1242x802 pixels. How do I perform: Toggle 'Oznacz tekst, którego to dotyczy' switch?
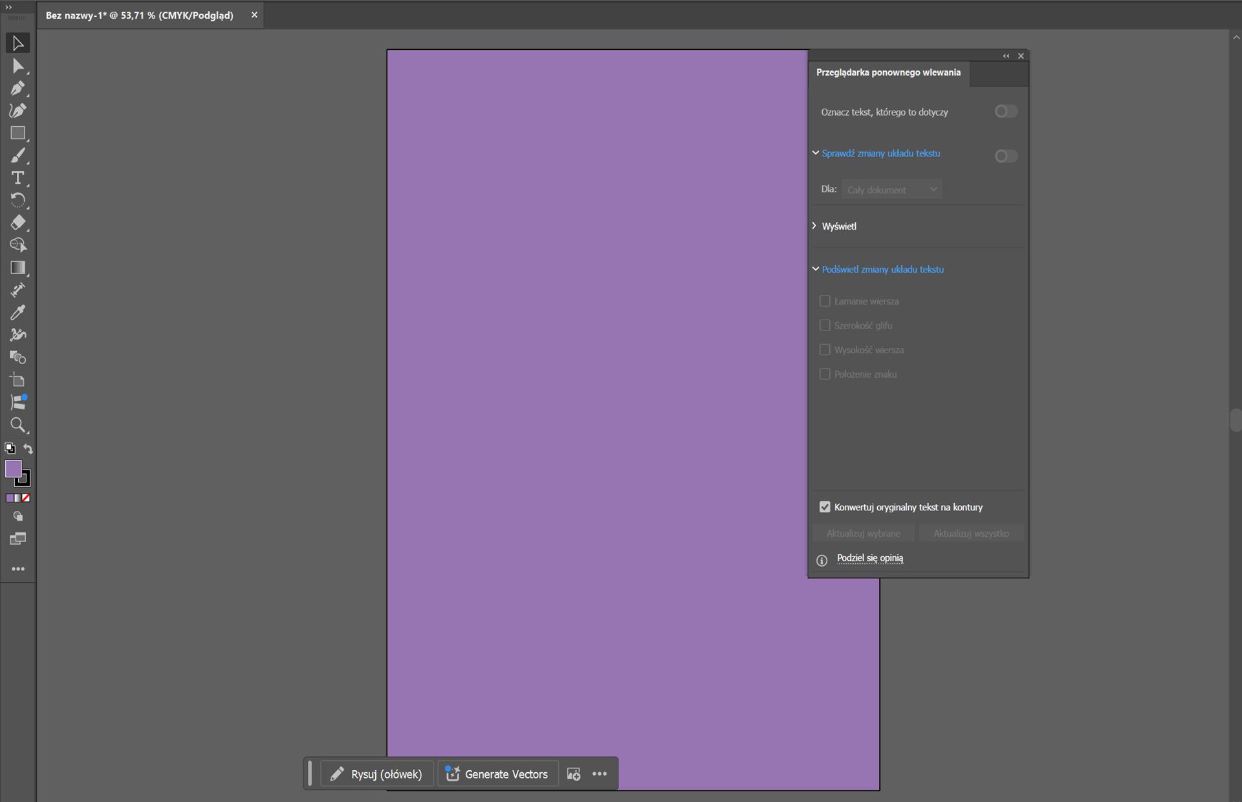click(x=1005, y=112)
